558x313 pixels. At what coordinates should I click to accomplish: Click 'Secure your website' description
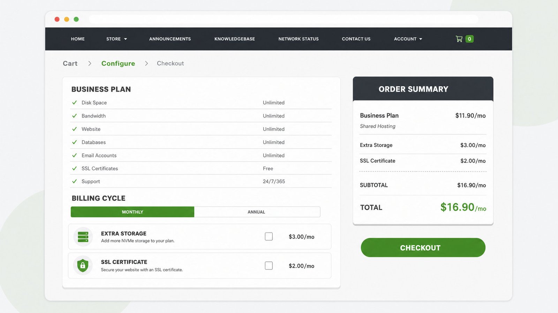point(142,270)
